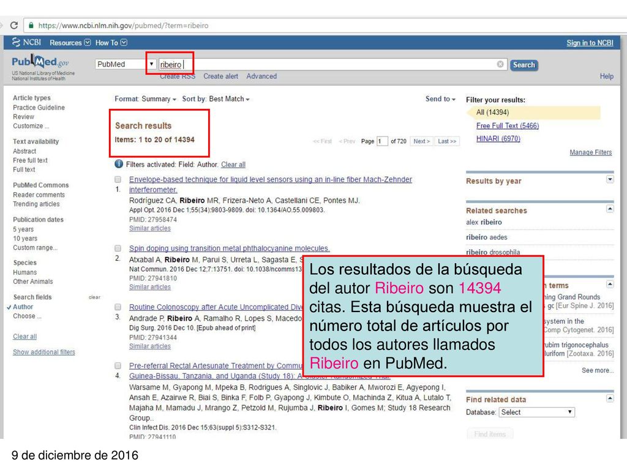Open Similar articles for PMID 27958474
This screenshot has width=627, height=470.
150,228
